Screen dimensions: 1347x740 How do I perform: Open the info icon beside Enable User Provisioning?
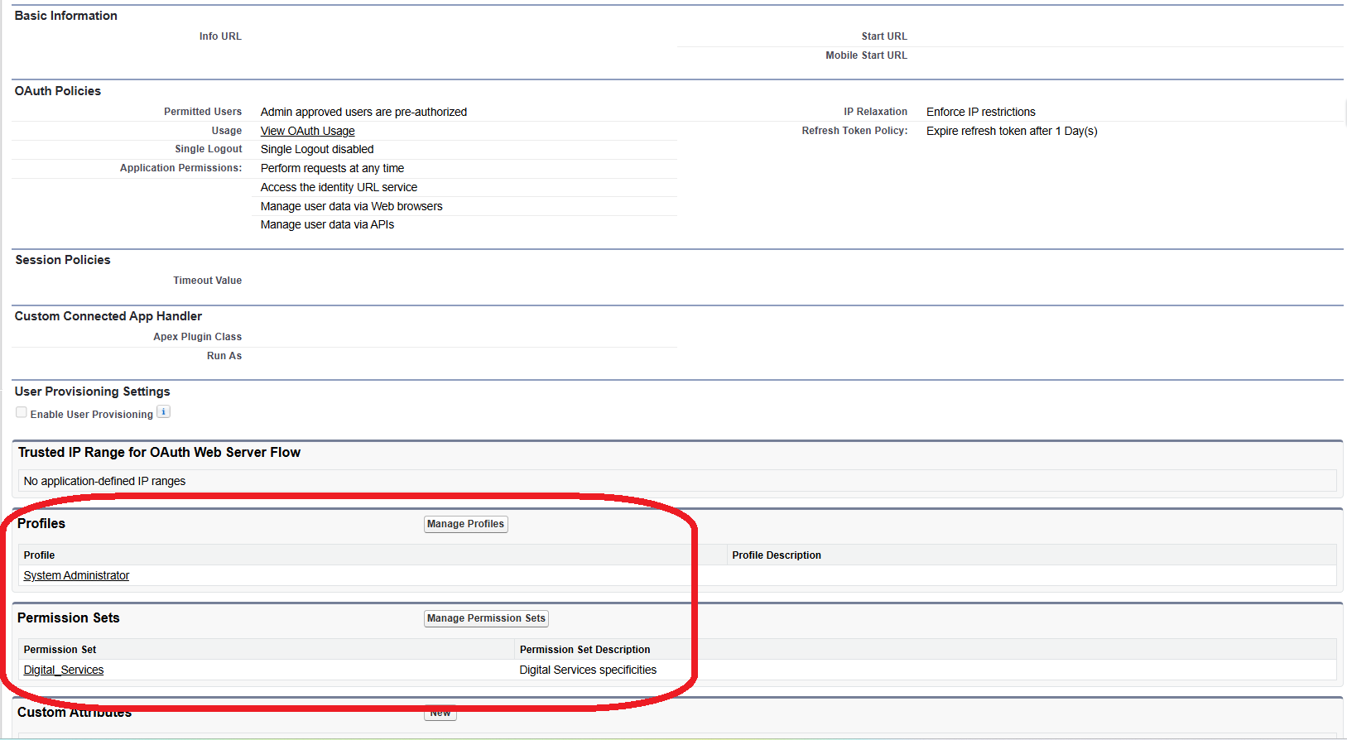pyautogui.click(x=164, y=412)
